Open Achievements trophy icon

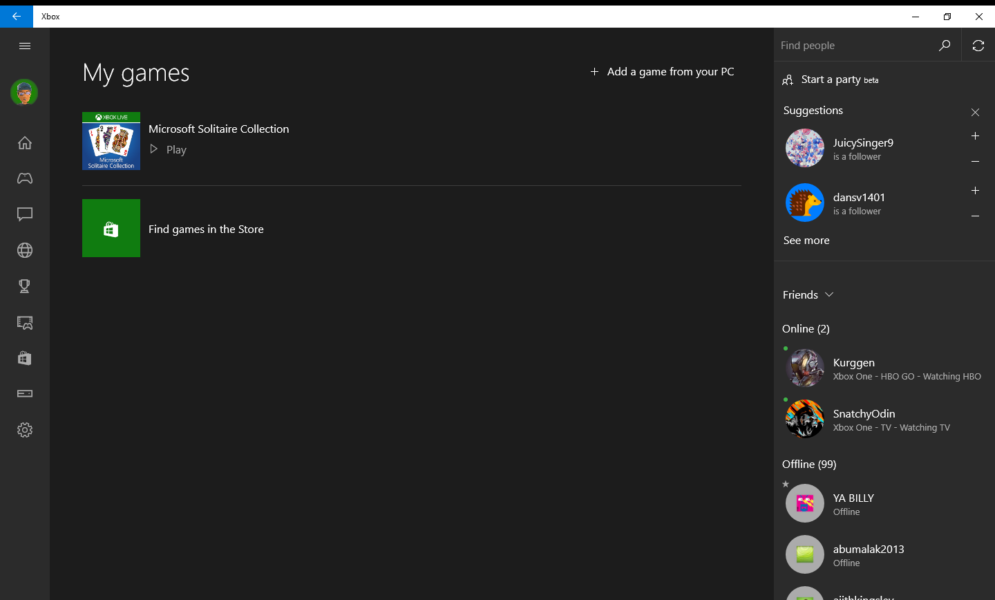pos(25,286)
